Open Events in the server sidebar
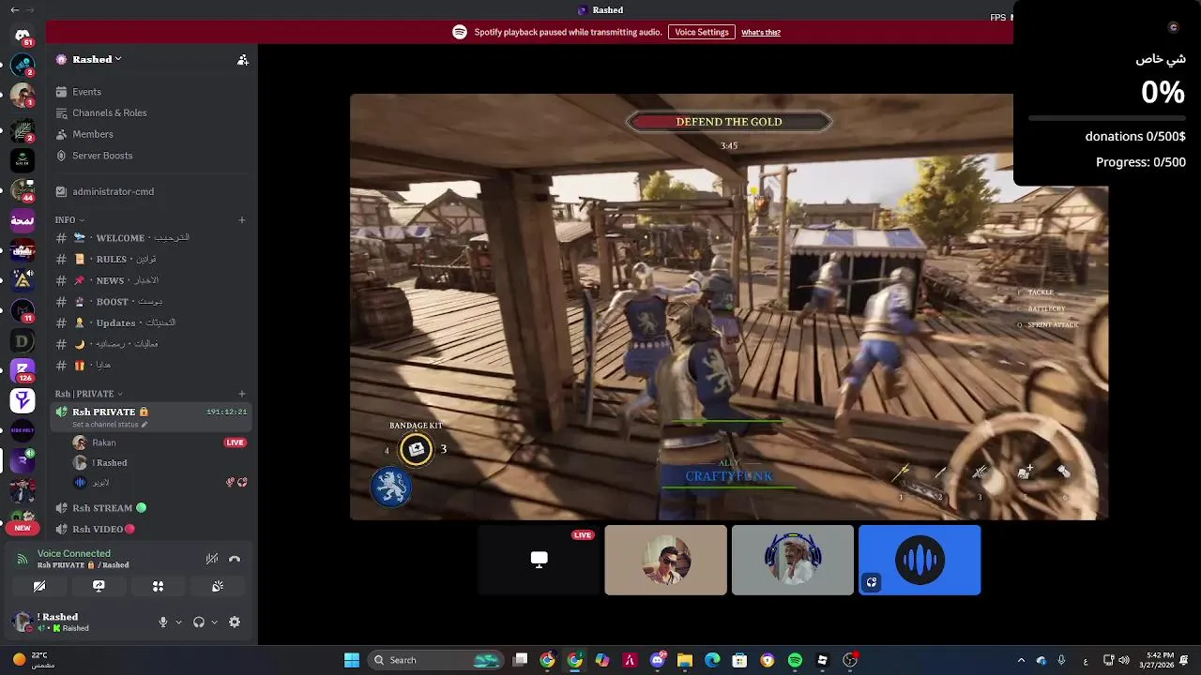Image resolution: width=1201 pixels, height=675 pixels. click(x=152, y=92)
